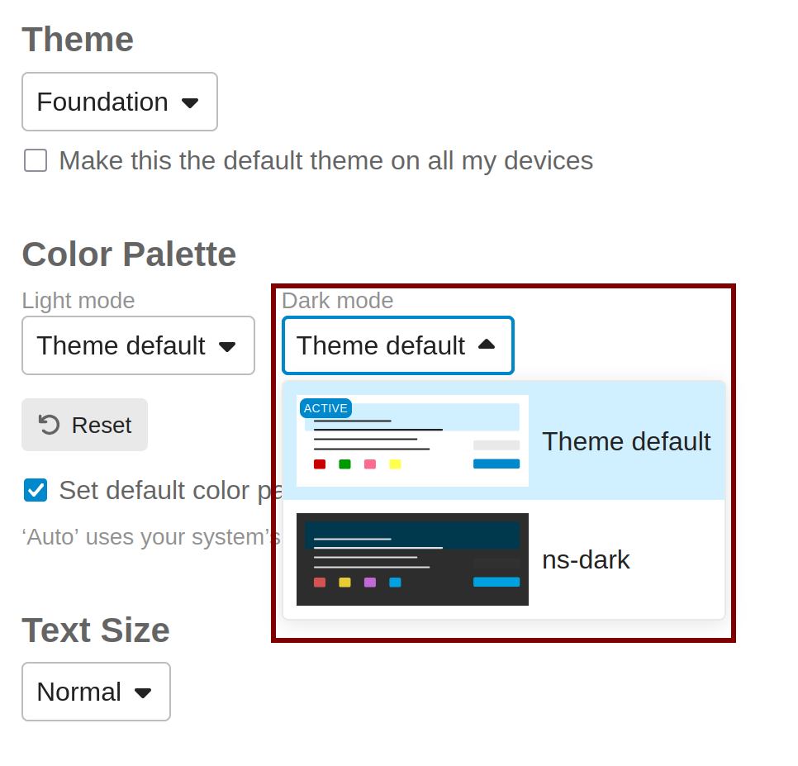Open the Normal text size dropdown
The image size is (798, 766).
(95, 692)
